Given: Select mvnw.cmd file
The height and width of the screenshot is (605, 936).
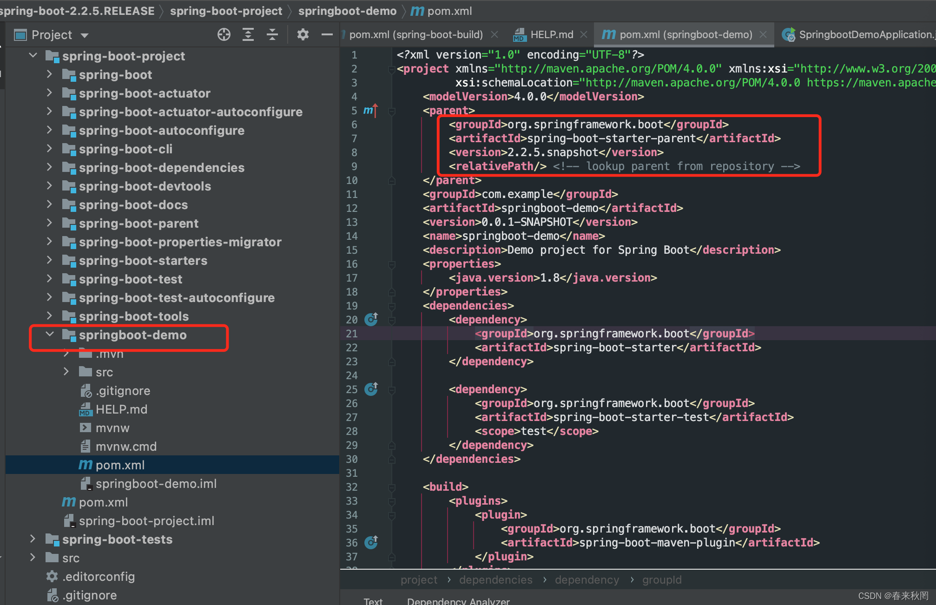Looking at the screenshot, I should click(x=126, y=447).
